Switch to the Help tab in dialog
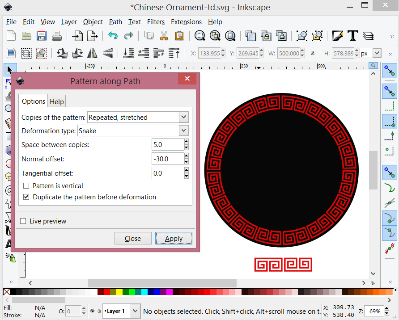This screenshot has height=320, width=399. 57,101
